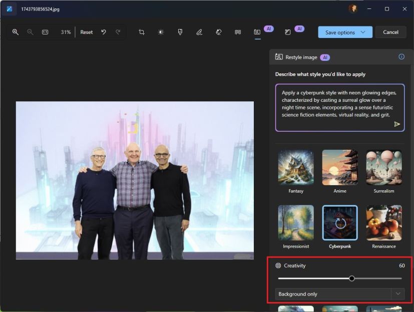Screen dimensions: 414x312
Task: Select the AI Erase tool
Action: 218,31
